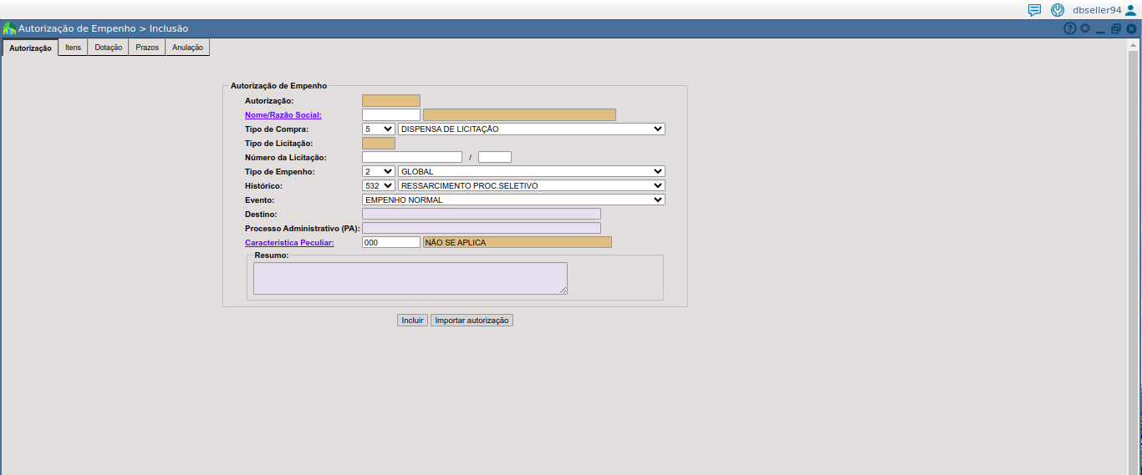Screen dimensions: 1142x475
Task: Switch to the Itens tab
Action: pyautogui.click(x=74, y=48)
